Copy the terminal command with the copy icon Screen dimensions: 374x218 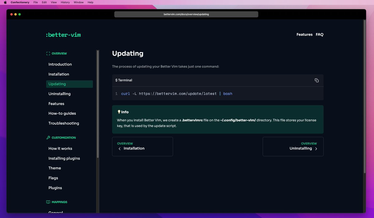317,80
